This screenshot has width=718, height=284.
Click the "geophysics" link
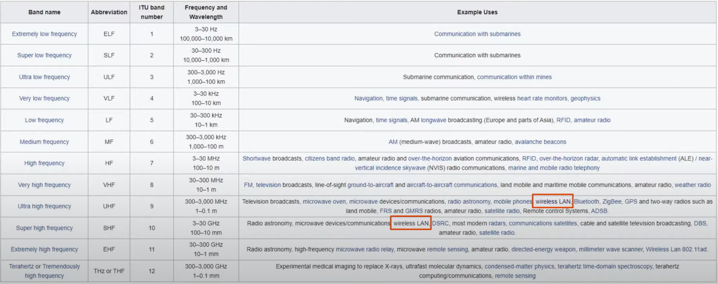click(585, 98)
